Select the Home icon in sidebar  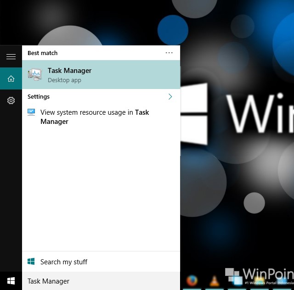pos(11,78)
